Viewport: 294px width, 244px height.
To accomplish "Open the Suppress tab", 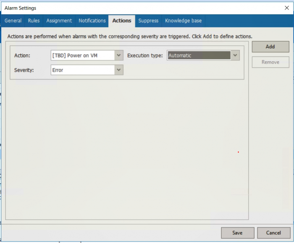I will pos(148,21).
